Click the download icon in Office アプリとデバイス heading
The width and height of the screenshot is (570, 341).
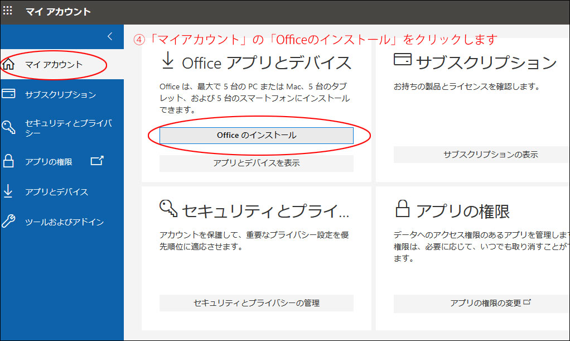[167, 60]
